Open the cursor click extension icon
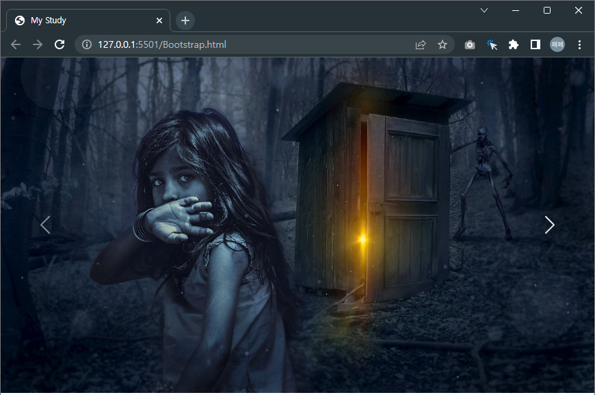Image resolution: width=595 pixels, height=395 pixels. (492, 44)
